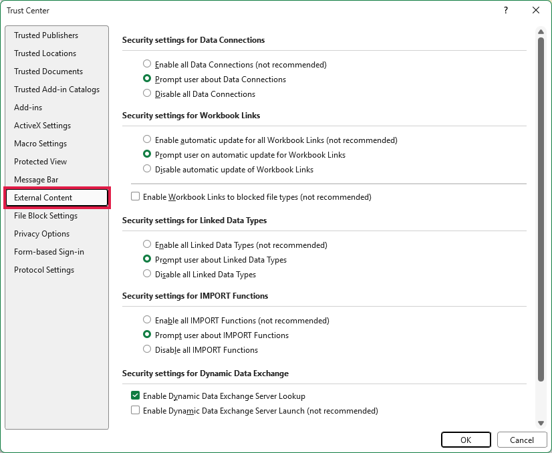Click the scrollbar down arrow
552x453 pixels.
541,423
